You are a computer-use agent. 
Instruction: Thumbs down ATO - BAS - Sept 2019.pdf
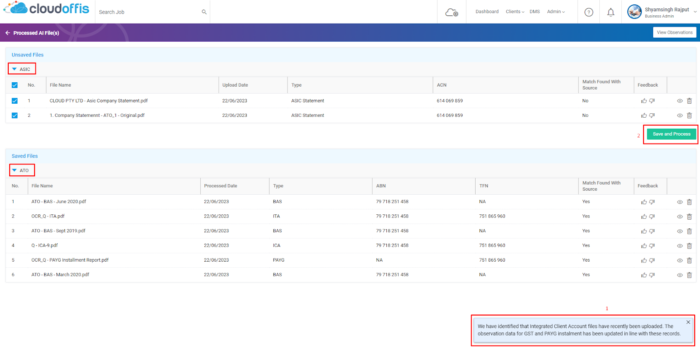click(652, 231)
